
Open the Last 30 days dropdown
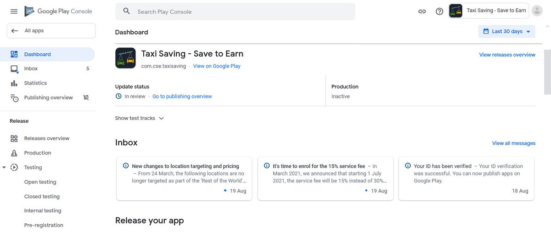506,31
